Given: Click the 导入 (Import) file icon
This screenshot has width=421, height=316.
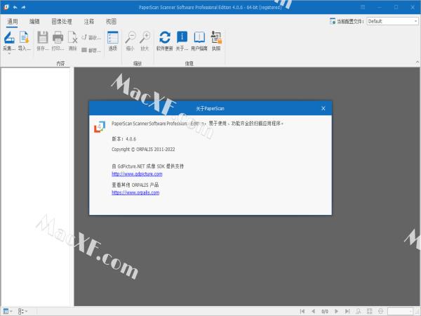Looking at the screenshot, I should [x=24, y=38].
